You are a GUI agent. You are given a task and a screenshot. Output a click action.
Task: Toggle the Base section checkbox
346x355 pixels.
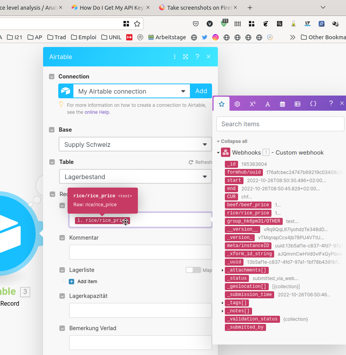pyautogui.click(x=52, y=130)
